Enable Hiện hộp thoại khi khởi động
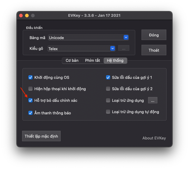The image size is (189, 169). click(30, 89)
